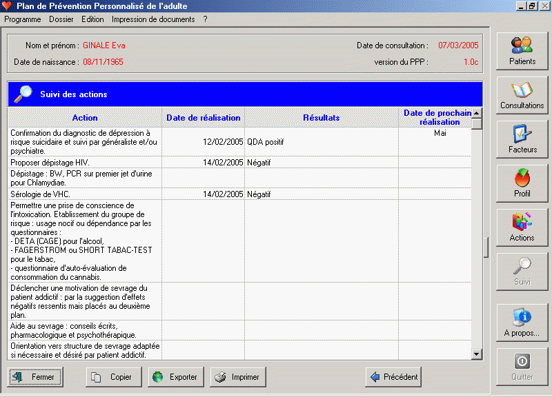Click the Négatif result in VHC row
This screenshot has width=552, height=397.
pos(322,194)
